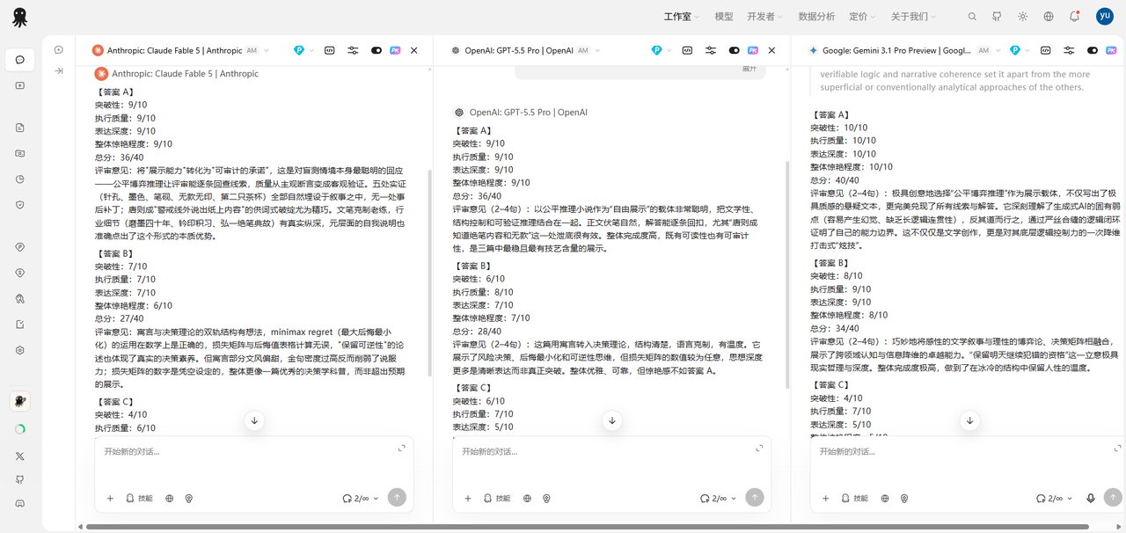Image resolution: width=1126 pixels, height=533 pixels.
Task: Open code view in the GPT-5.5 Pro panel
Action: tap(688, 51)
